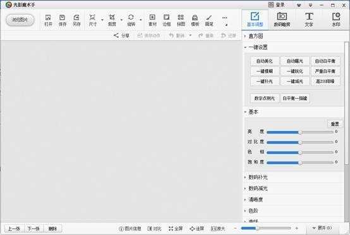The height and width of the screenshot is (235, 350).
Task: Open 图片信息 image info
Action: 130,229
